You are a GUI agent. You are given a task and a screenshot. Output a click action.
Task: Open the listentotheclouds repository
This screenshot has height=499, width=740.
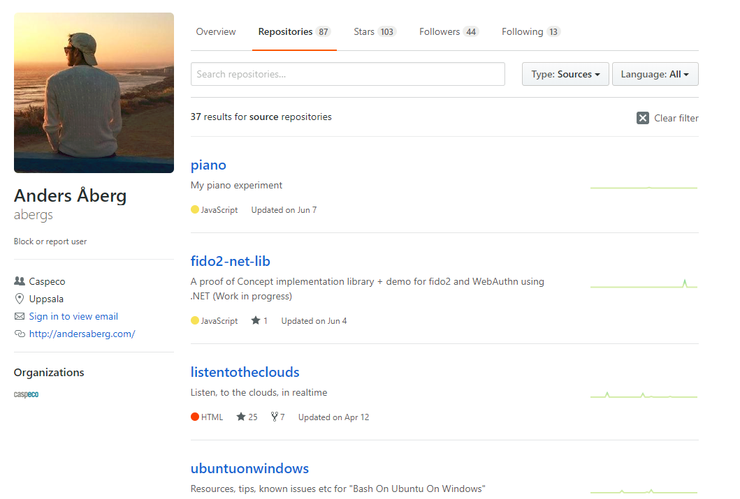coord(245,372)
